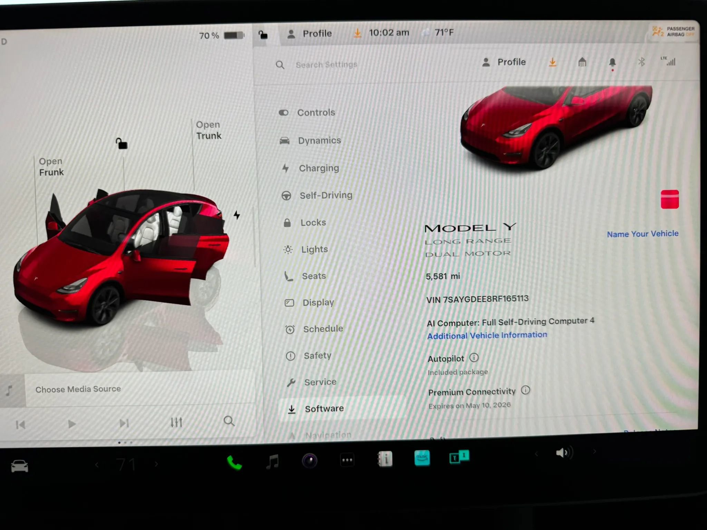Open the Charging menu
The width and height of the screenshot is (707, 530).
click(x=310, y=168)
